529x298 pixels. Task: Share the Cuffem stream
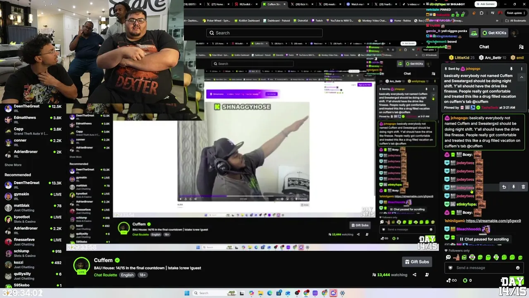click(414, 275)
